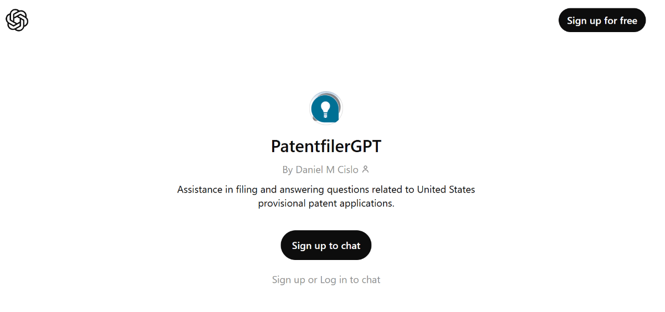This screenshot has height=312, width=665.
Task: Click 'Sign up' in the gray bottom text
Action: point(288,280)
